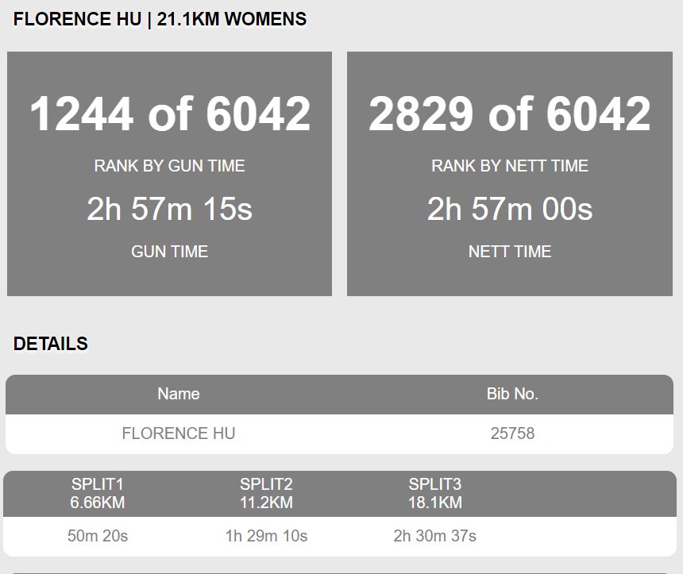This screenshot has height=574, width=683.
Task: Select the 50m 20s split time
Action: coord(98,536)
